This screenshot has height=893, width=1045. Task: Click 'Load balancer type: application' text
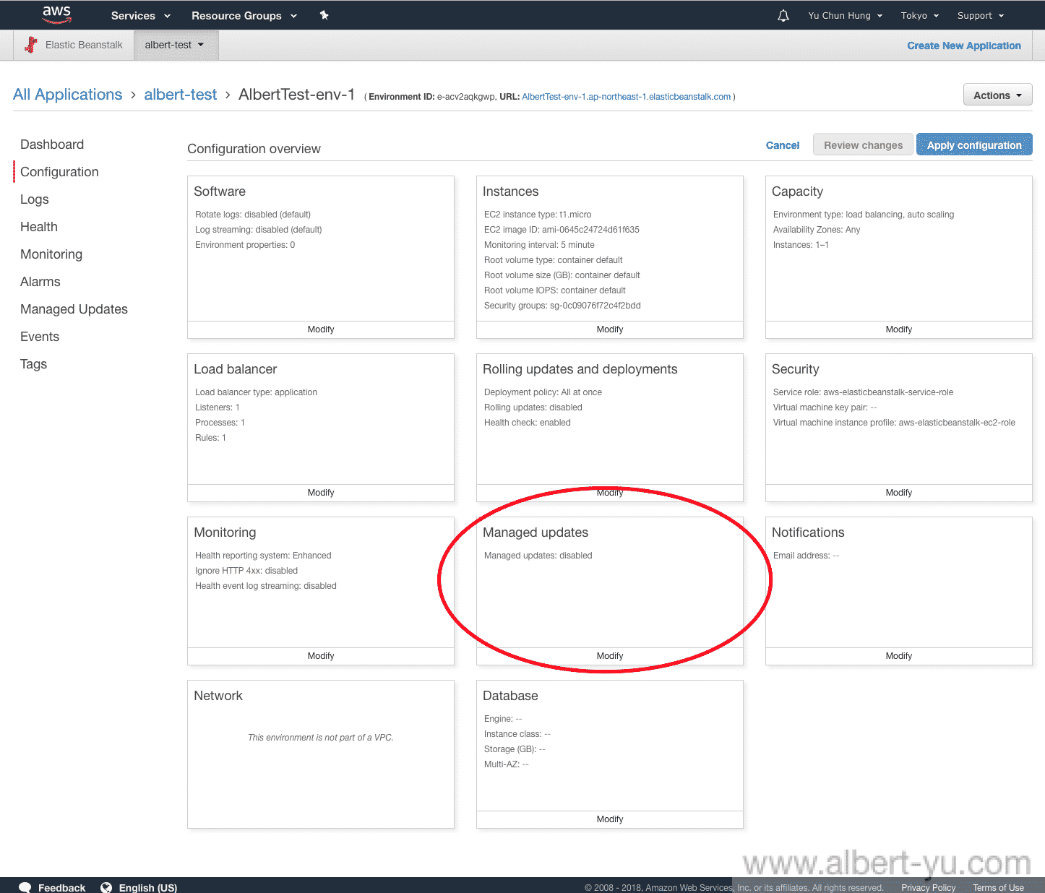(x=256, y=392)
